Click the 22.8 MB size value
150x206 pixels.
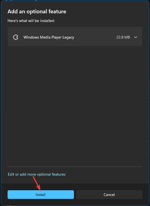coord(123,37)
